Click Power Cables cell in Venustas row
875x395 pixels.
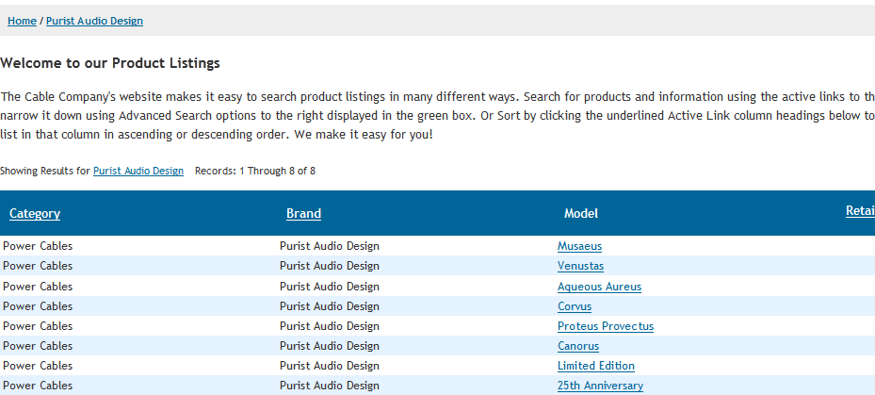pos(38,266)
